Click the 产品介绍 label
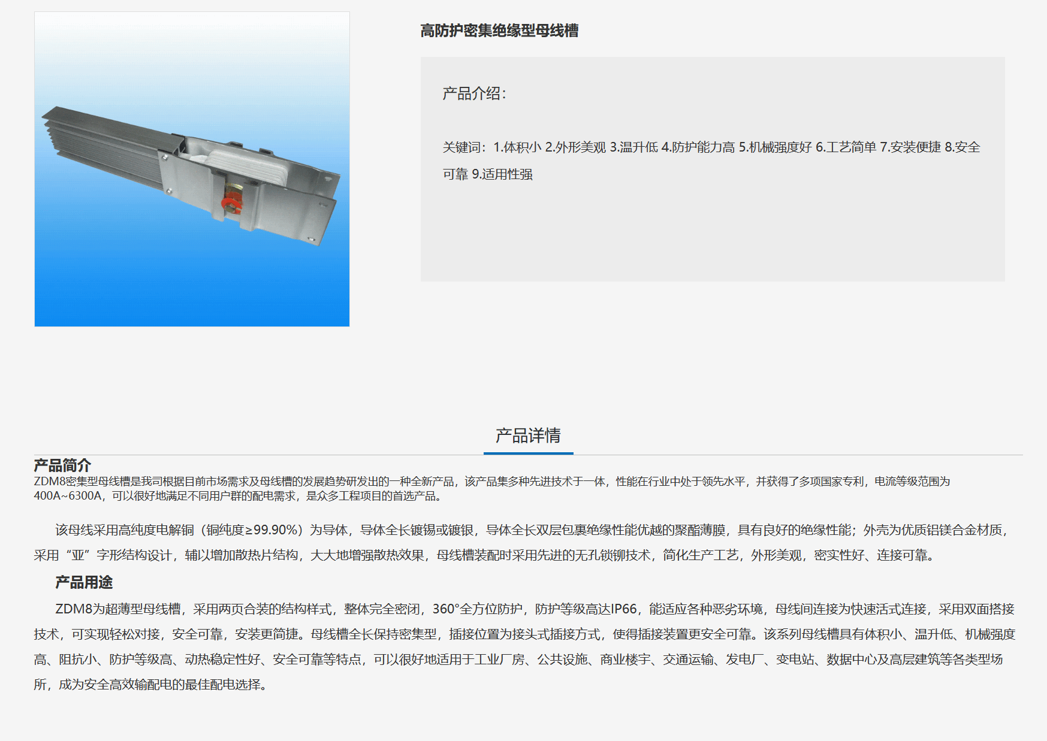This screenshot has width=1047, height=741. point(474,93)
